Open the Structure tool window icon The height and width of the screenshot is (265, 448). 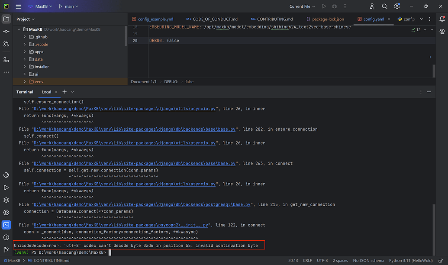point(6,60)
